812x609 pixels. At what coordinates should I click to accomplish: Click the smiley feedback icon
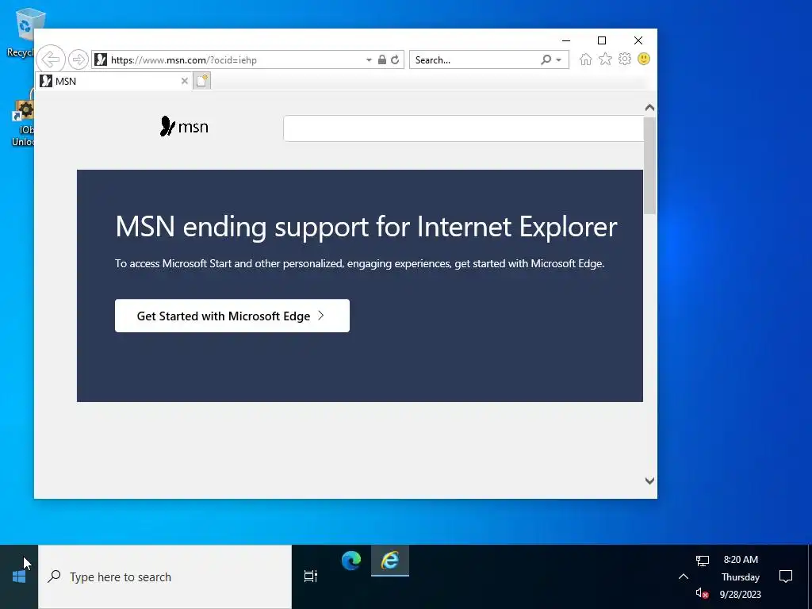coord(644,59)
